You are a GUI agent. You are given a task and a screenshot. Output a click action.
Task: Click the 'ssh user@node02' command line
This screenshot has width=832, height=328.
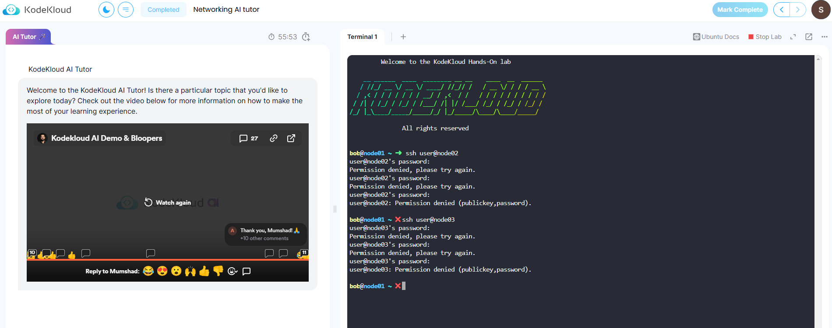point(432,153)
